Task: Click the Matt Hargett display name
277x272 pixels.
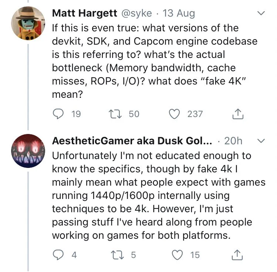Action: (x=84, y=13)
